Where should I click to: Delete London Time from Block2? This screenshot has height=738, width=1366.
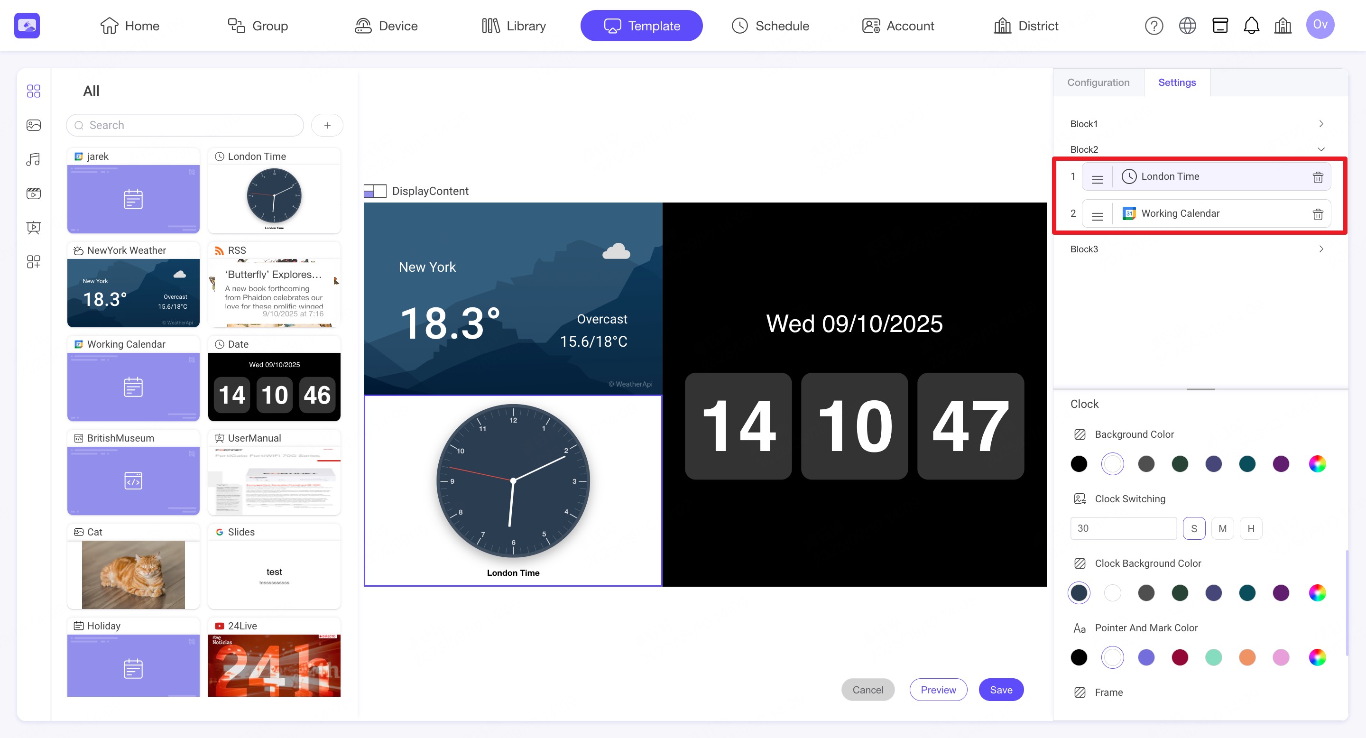pyautogui.click(x=1317, y=177)
